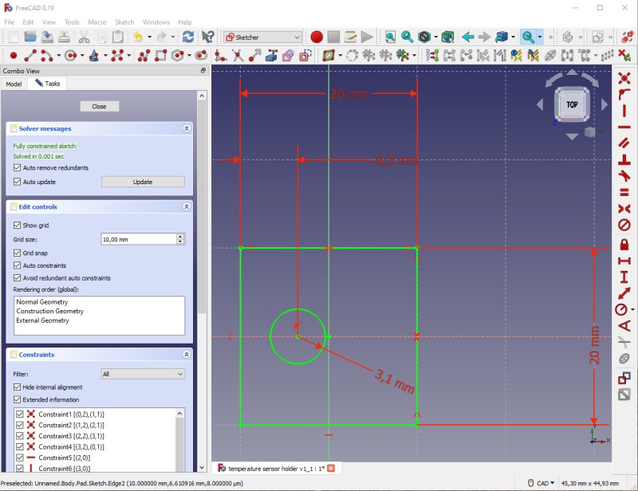This screenshot has height=491, width=638.
Task: Apply equal constraint from right toolbar
Action: pos(624,192)
